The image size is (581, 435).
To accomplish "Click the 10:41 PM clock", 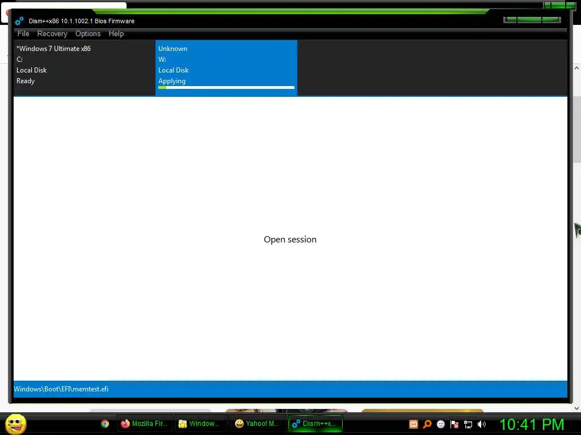I will tap(532, 424).
